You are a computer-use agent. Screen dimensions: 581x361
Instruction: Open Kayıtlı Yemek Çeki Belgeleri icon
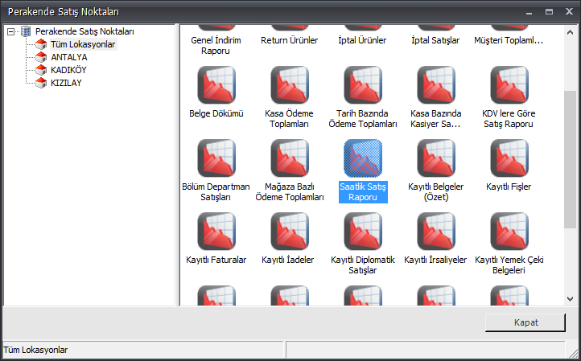tap(509, 231)
